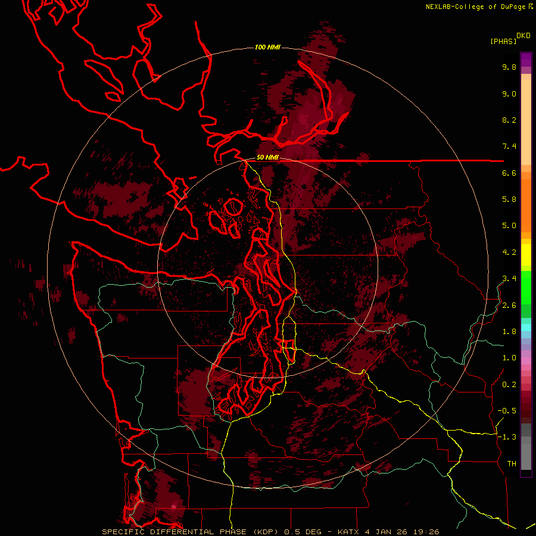536x536 pixels.
Task: Click the KATX radar site identifier
Action: click(349, 532)
